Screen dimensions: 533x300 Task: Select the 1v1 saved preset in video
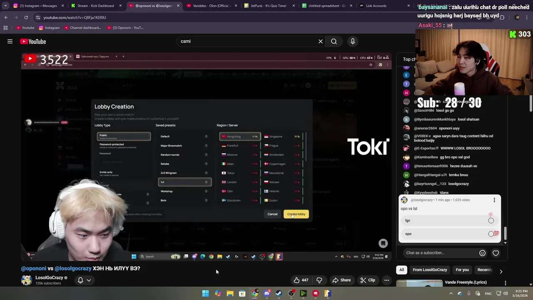pos(185,182)
